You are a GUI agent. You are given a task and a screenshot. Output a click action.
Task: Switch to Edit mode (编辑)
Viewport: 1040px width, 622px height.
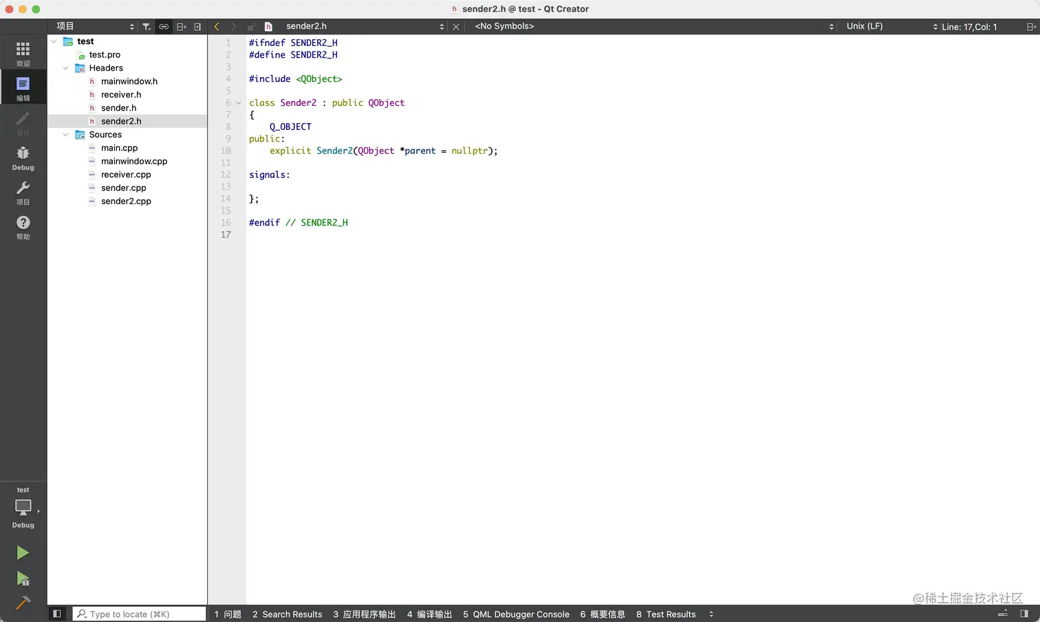coord(23,88)
